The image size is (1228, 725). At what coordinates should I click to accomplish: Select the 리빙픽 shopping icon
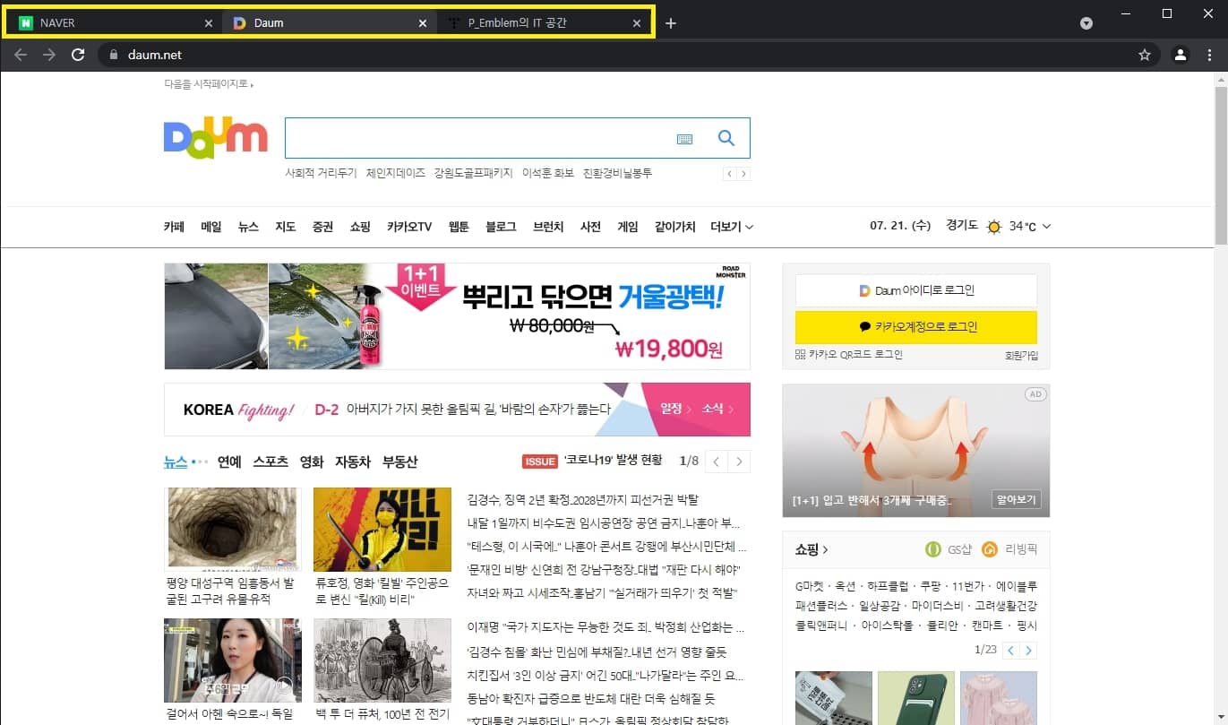(990, 549)
